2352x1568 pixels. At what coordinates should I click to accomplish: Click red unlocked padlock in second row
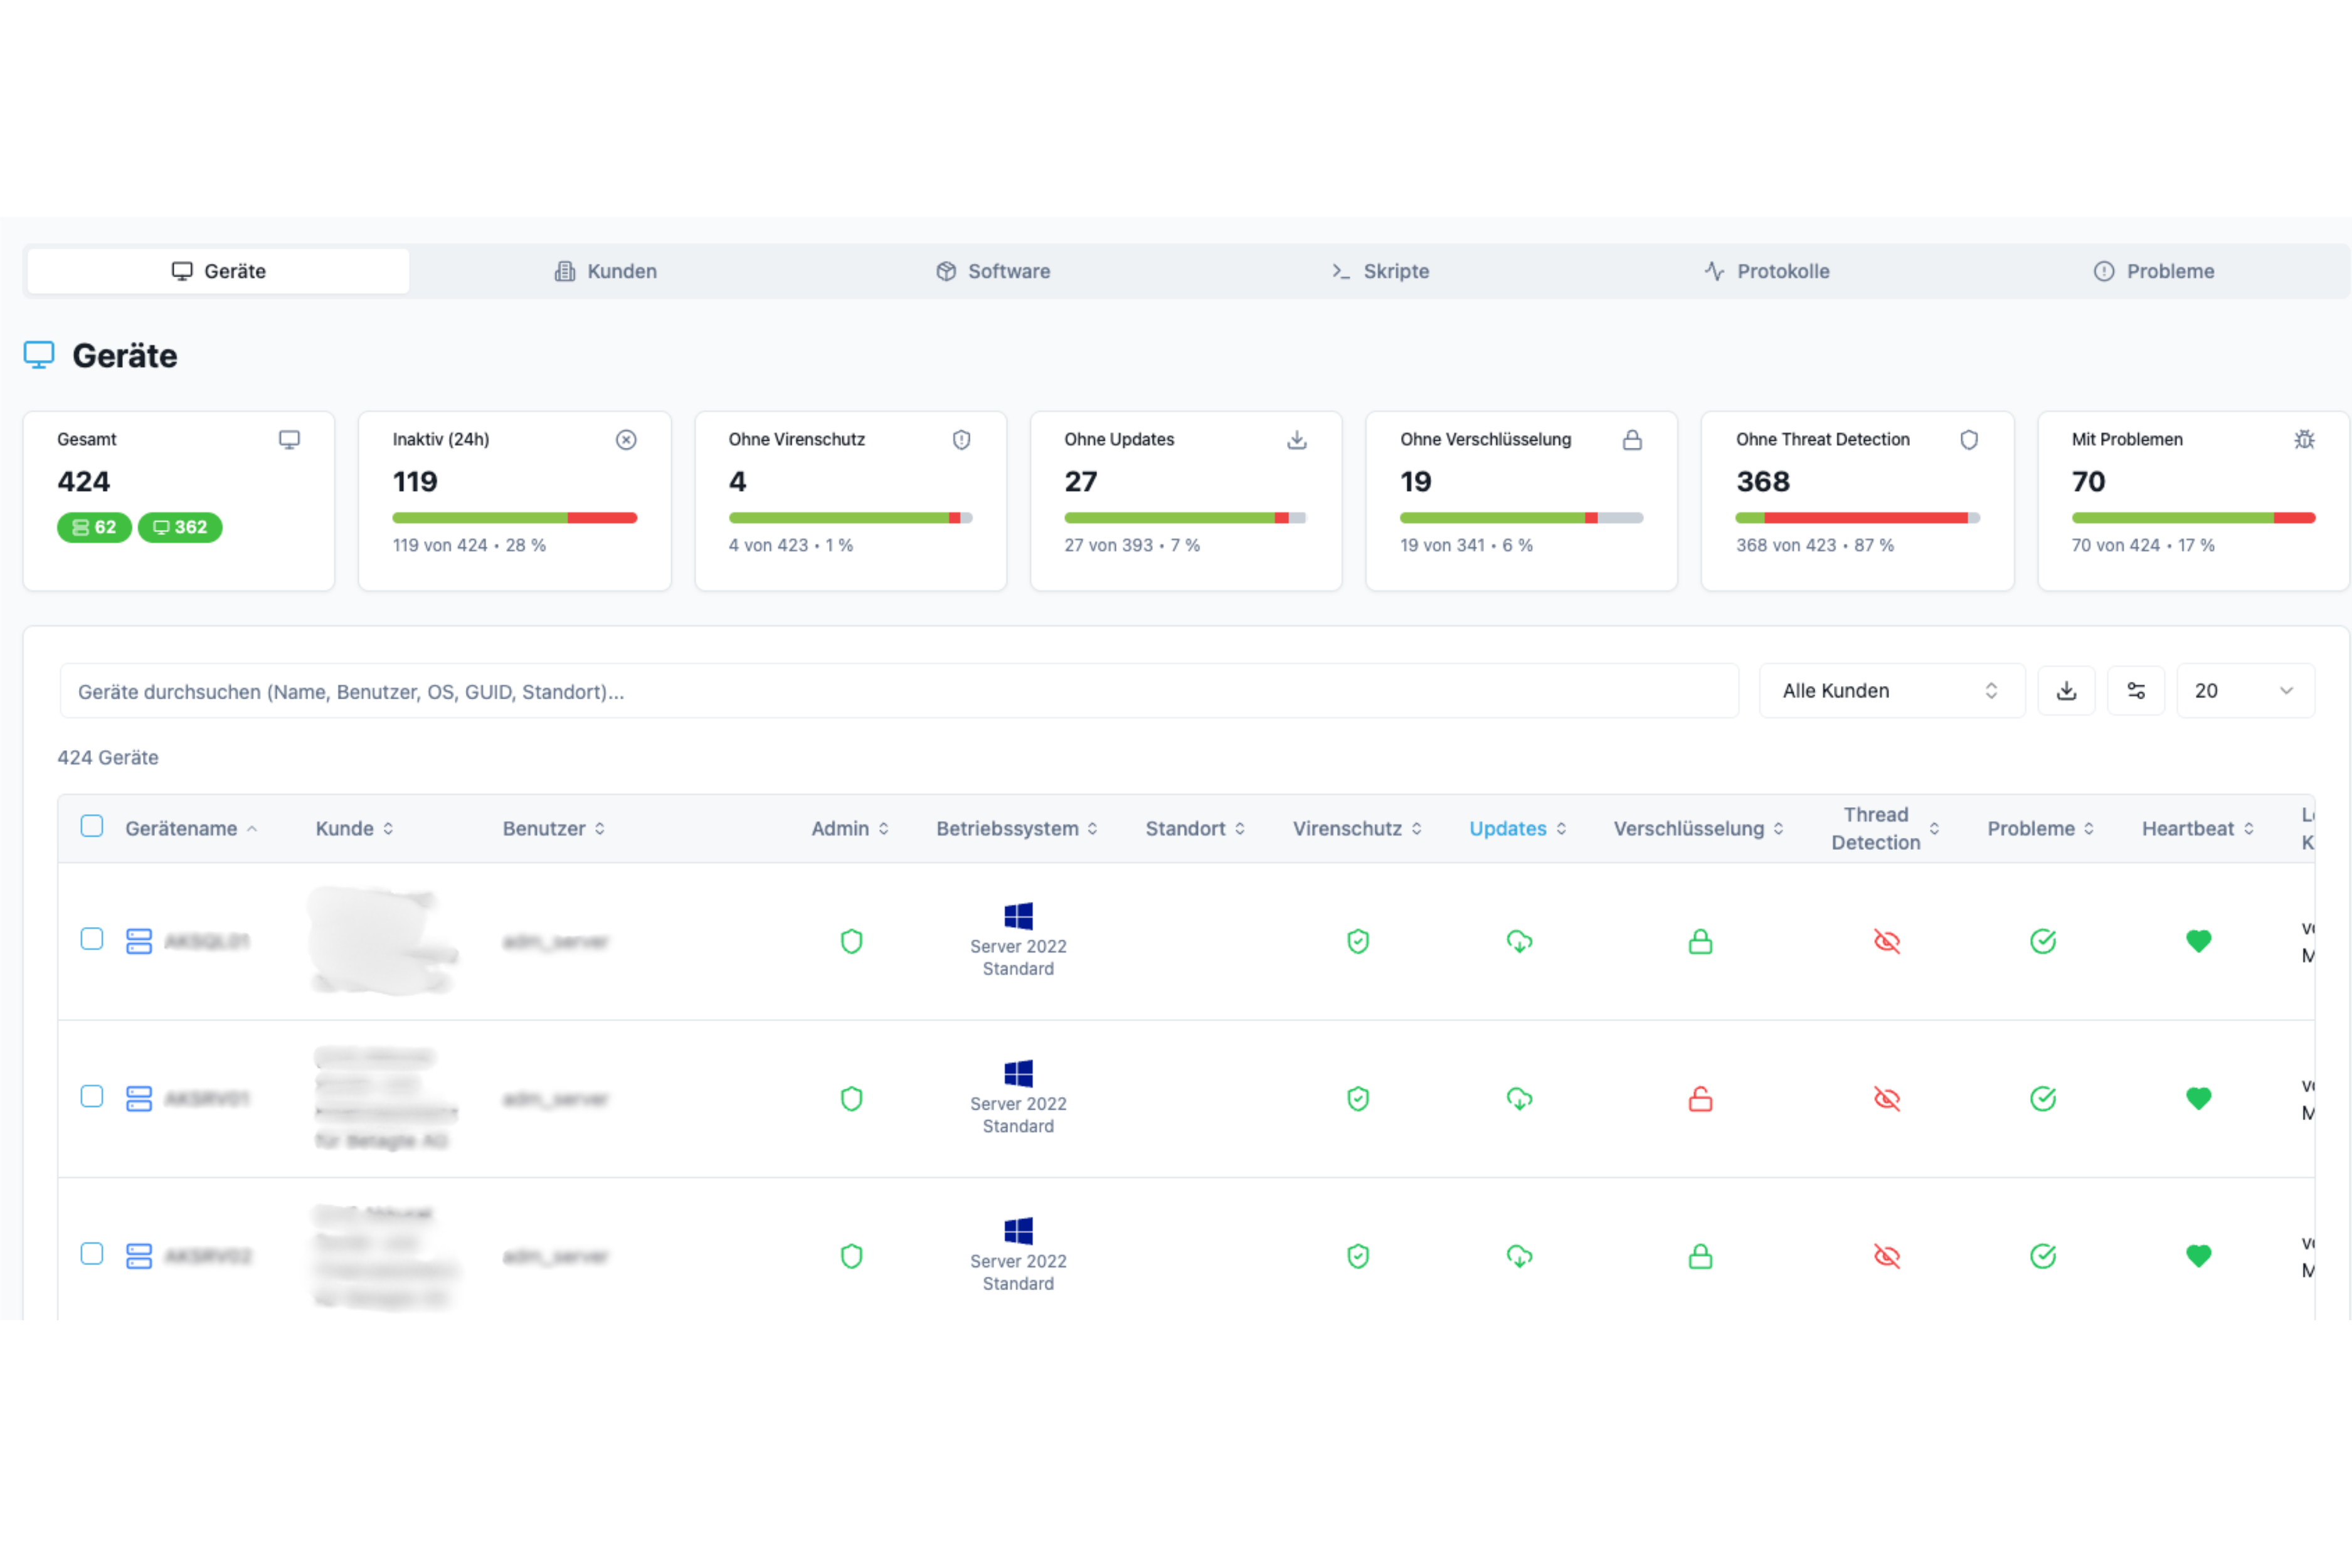pos(1700,1099)
